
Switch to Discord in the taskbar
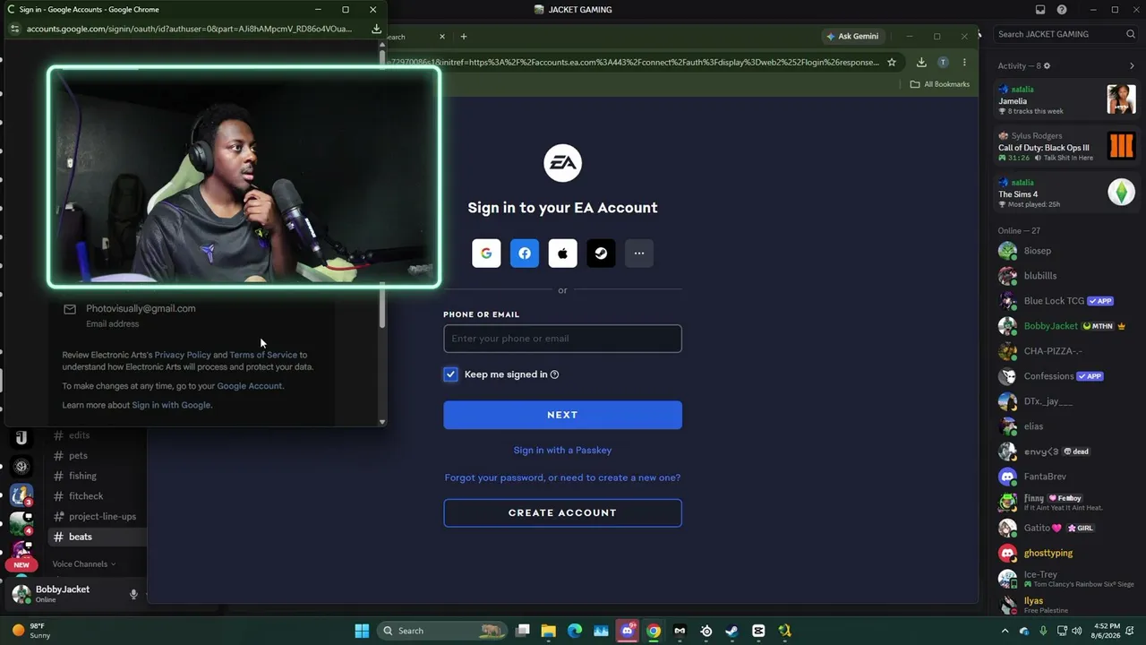pyautogui.click(x=628, y=631)
